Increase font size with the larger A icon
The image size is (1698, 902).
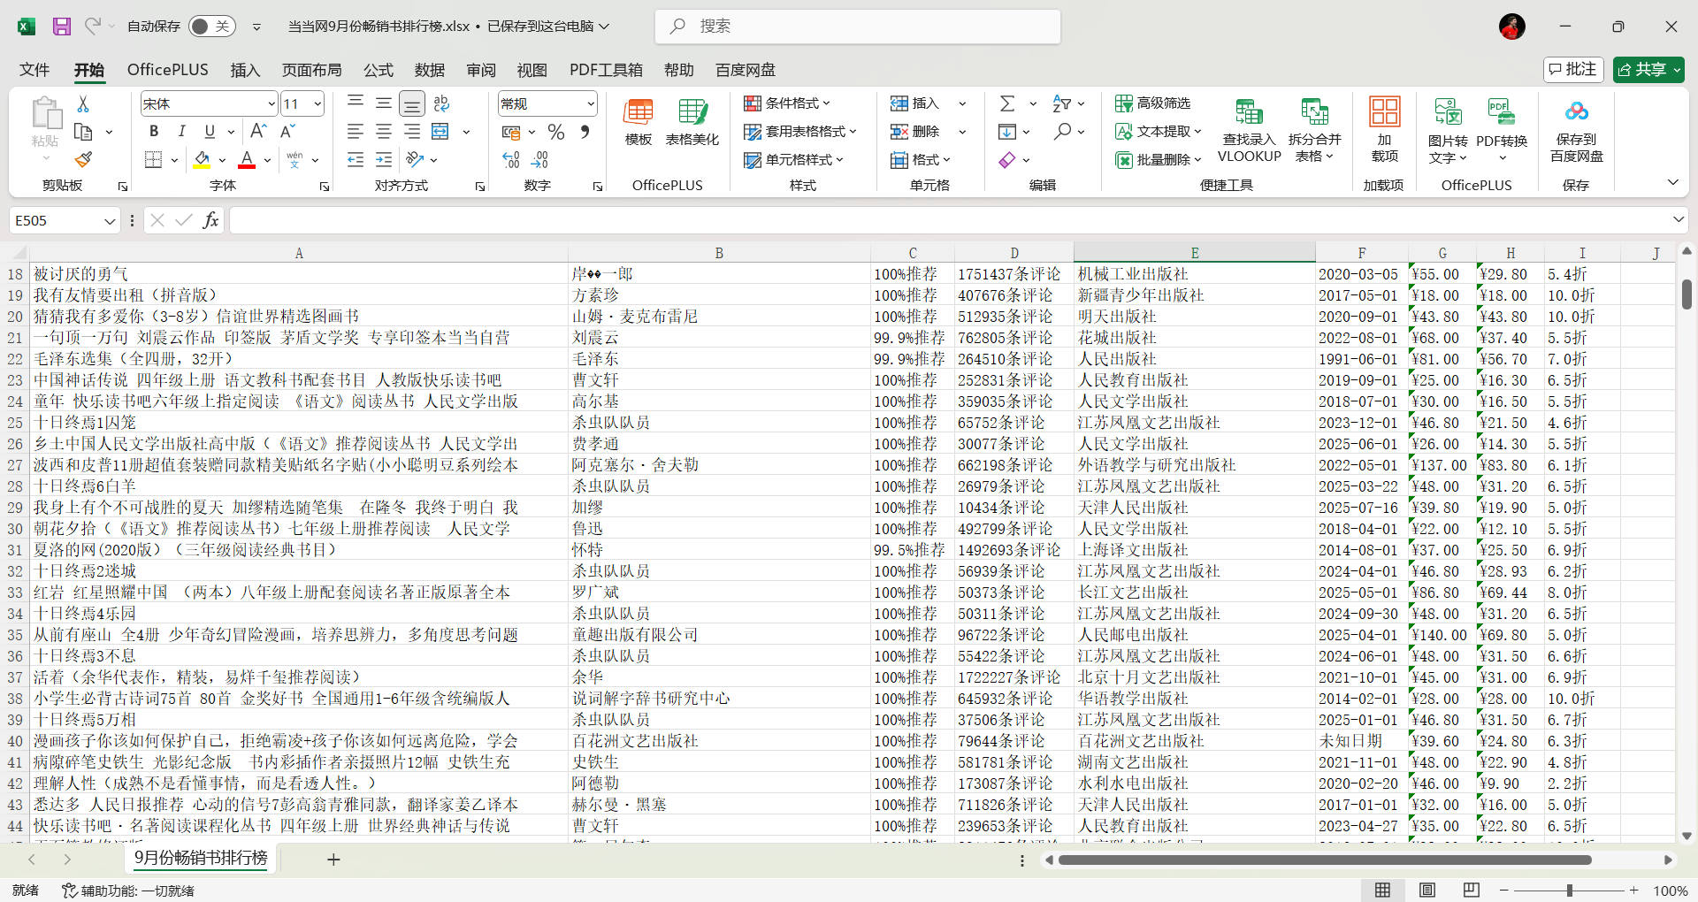(x=258, y=131)
